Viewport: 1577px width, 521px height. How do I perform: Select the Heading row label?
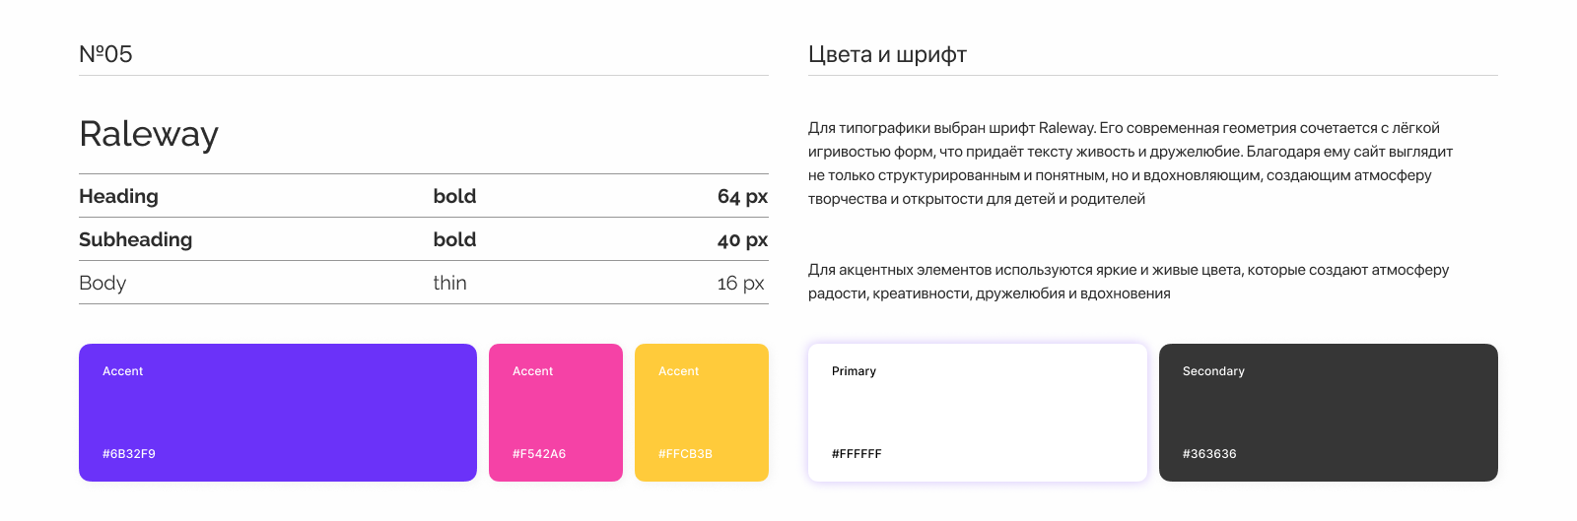click(118, 196)
